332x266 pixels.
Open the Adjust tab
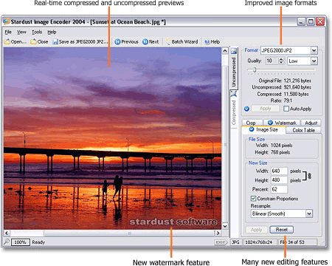point(311,123)
